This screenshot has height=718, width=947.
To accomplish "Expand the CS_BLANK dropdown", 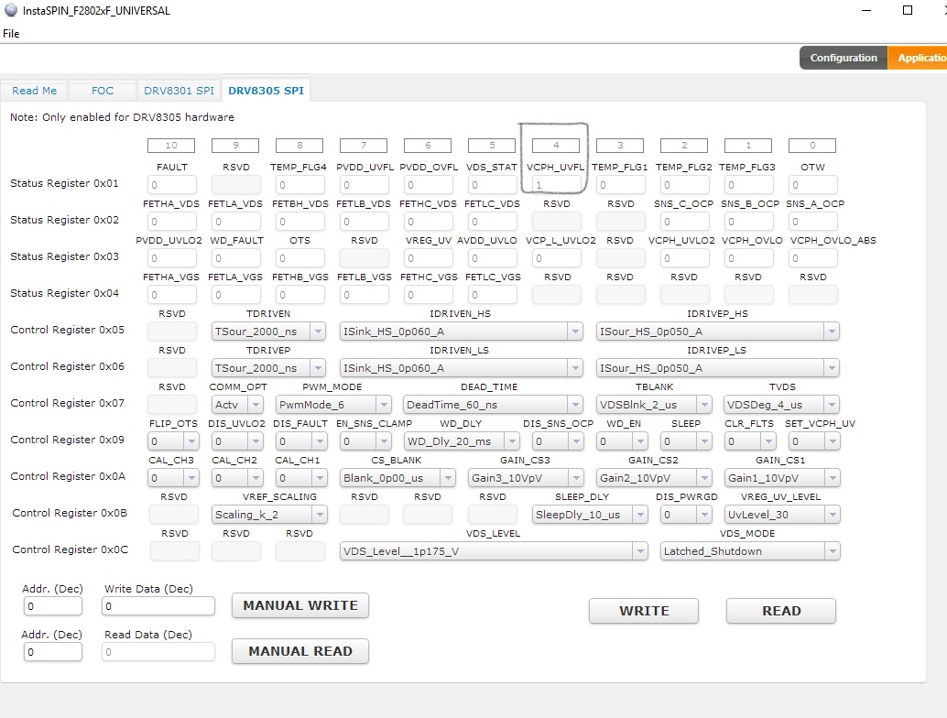I will pos(397,478).
